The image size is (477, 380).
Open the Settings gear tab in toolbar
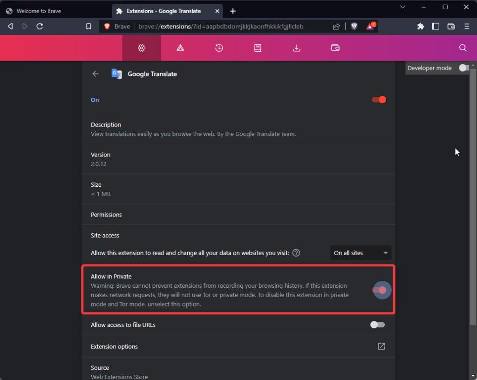point(142,47)
